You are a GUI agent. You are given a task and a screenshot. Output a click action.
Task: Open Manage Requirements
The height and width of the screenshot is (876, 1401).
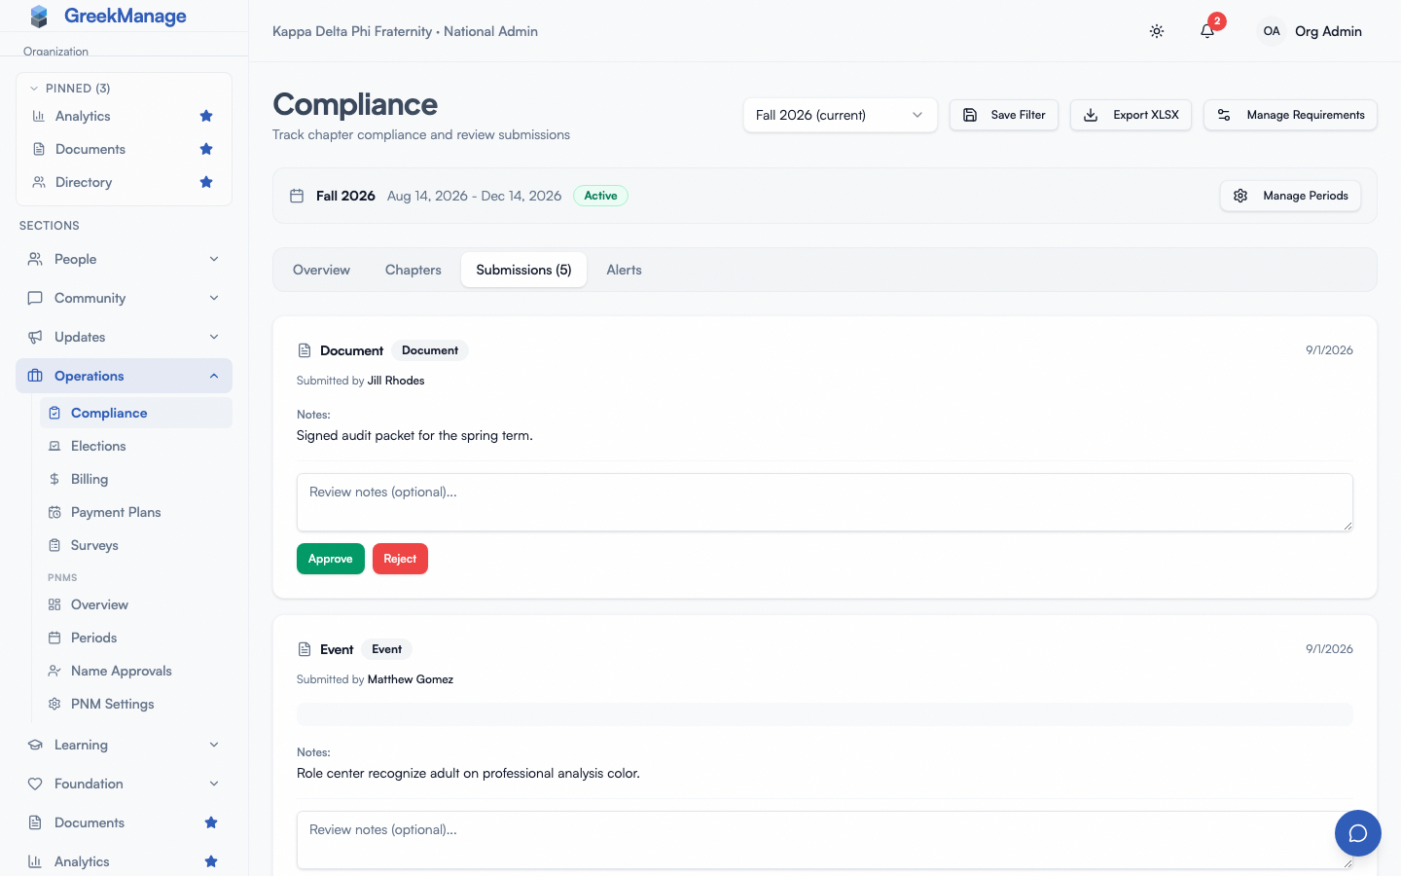(x=1290, y=115)
